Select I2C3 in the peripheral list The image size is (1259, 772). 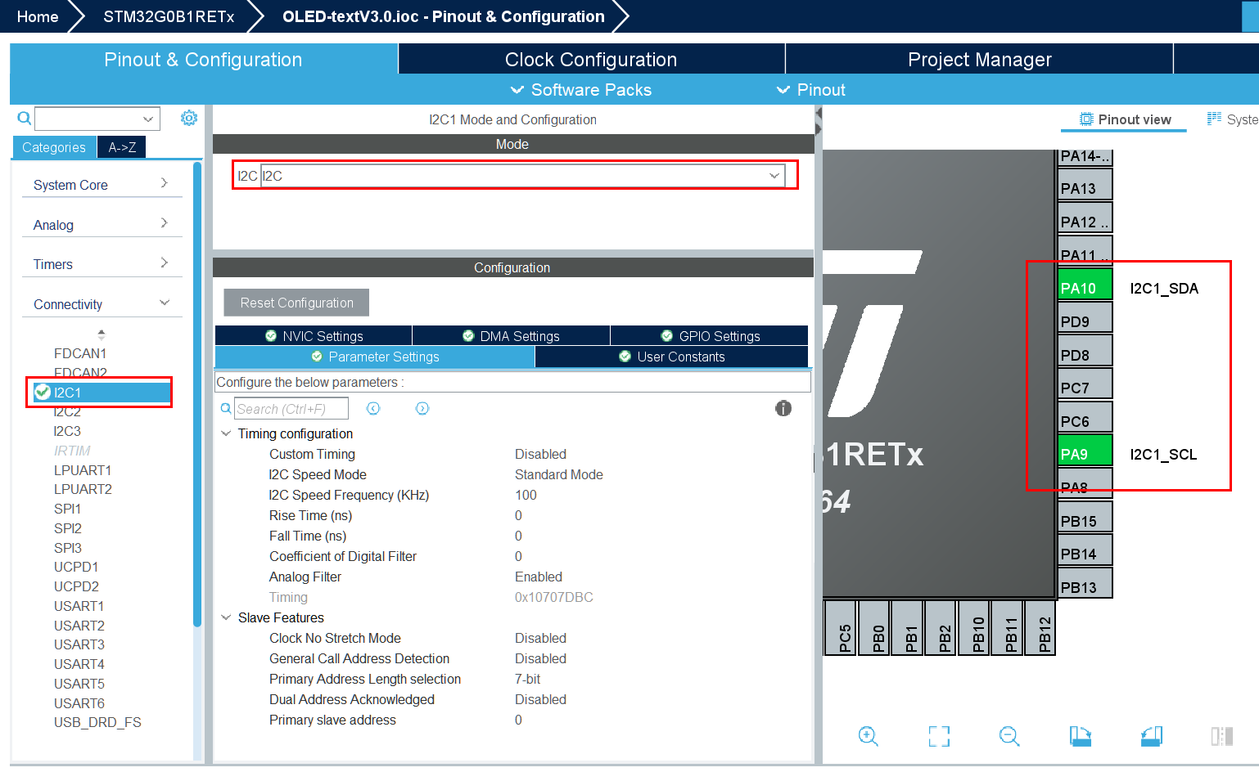(x=67, y=431)
